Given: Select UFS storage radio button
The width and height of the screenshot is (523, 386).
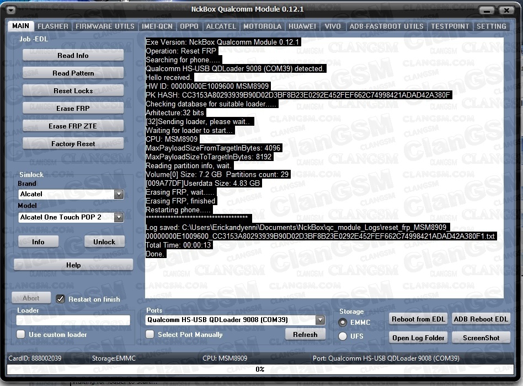Looking at the screenshot, I should 343,336.
